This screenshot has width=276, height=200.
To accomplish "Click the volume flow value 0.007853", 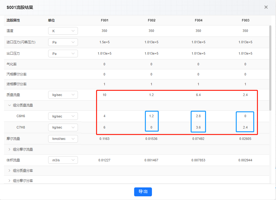I will 198,160.
